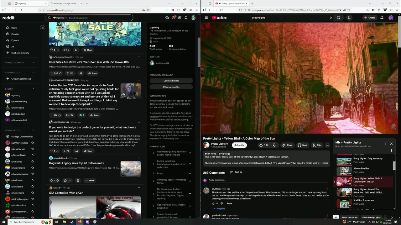
Task: Expand rule 2 Posting guidelines
Action: 190,164
